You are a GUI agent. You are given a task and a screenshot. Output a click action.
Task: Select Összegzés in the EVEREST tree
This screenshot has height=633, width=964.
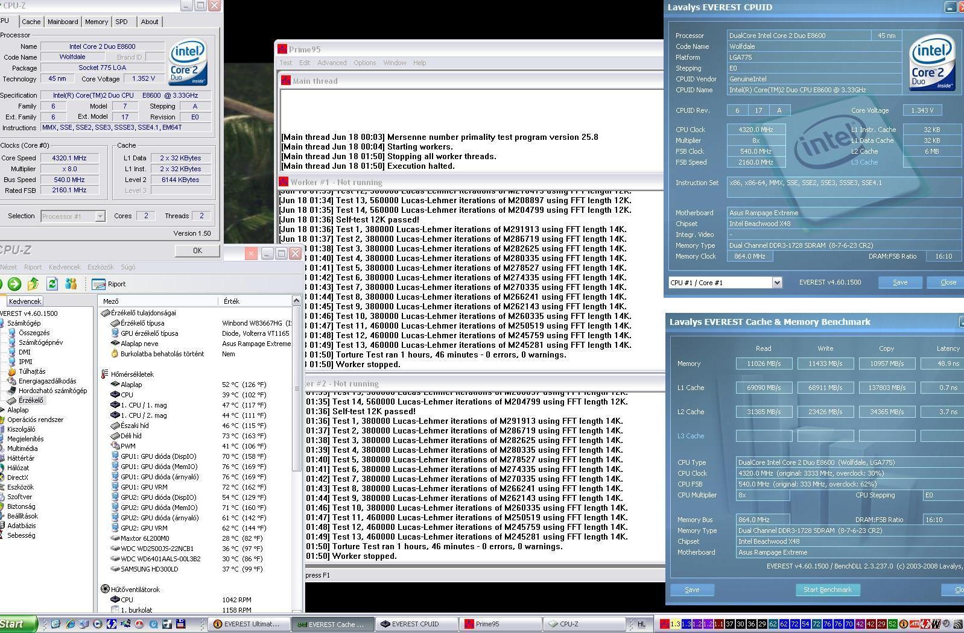pos(34,333)
